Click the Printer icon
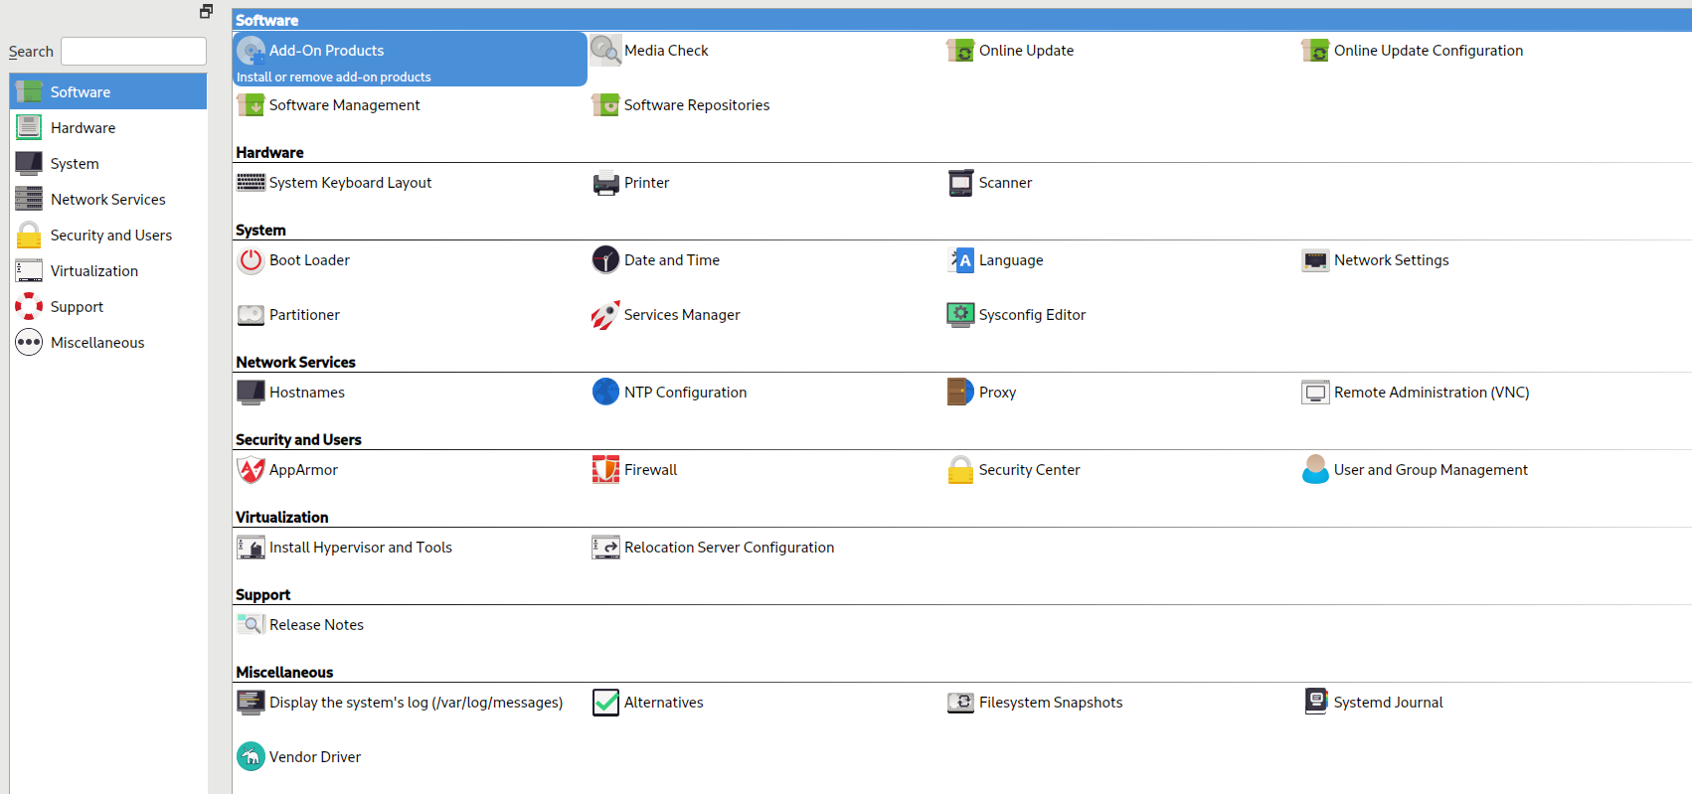 [x=605, y=183]
